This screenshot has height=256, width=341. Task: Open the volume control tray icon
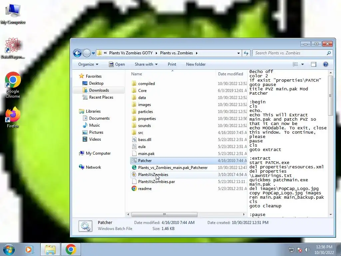[x=307, y=250]
